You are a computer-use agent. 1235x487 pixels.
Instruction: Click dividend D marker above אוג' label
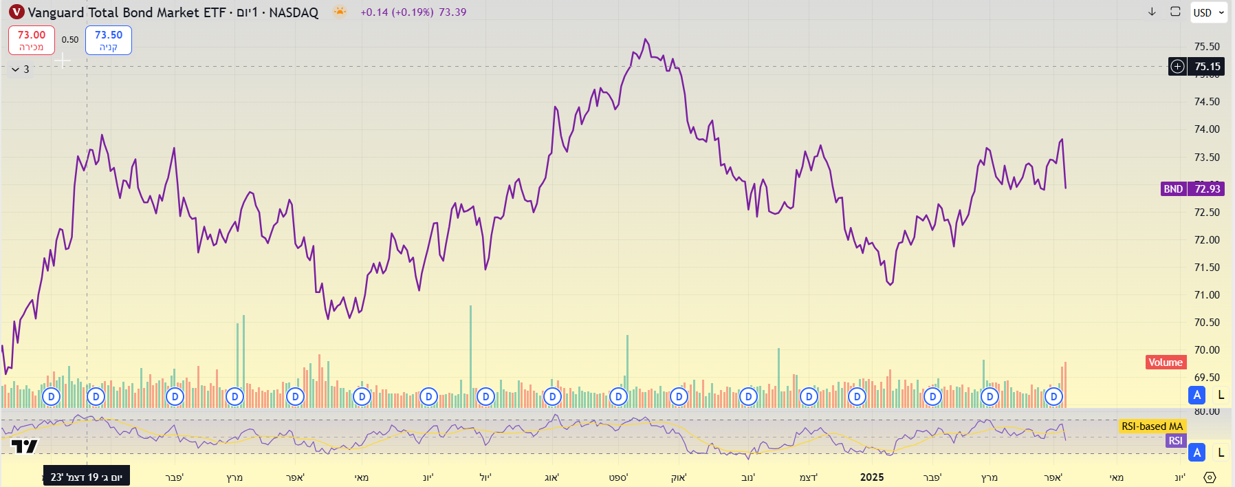coord(552,397)
